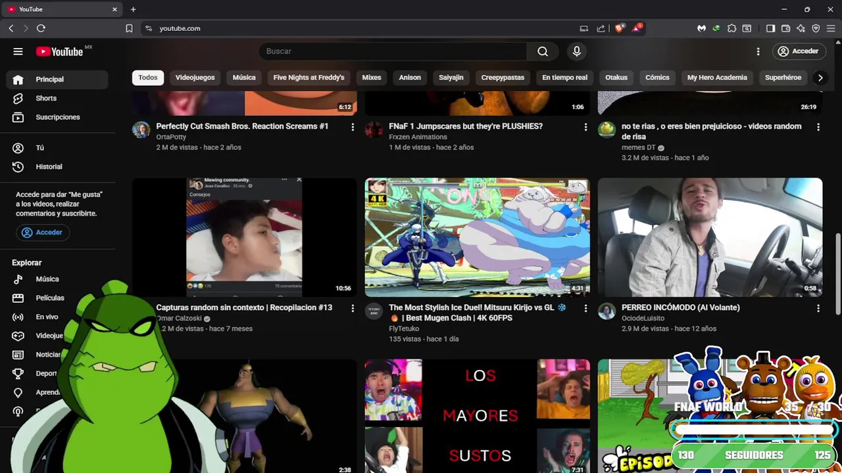Click the Buscar search field
Image resolution: width=842 pixels, height=473 pixels.
tap(393, 51)
